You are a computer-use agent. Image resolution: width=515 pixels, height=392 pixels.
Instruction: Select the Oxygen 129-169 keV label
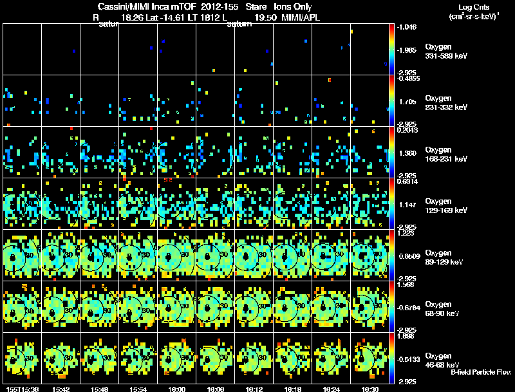446,206
